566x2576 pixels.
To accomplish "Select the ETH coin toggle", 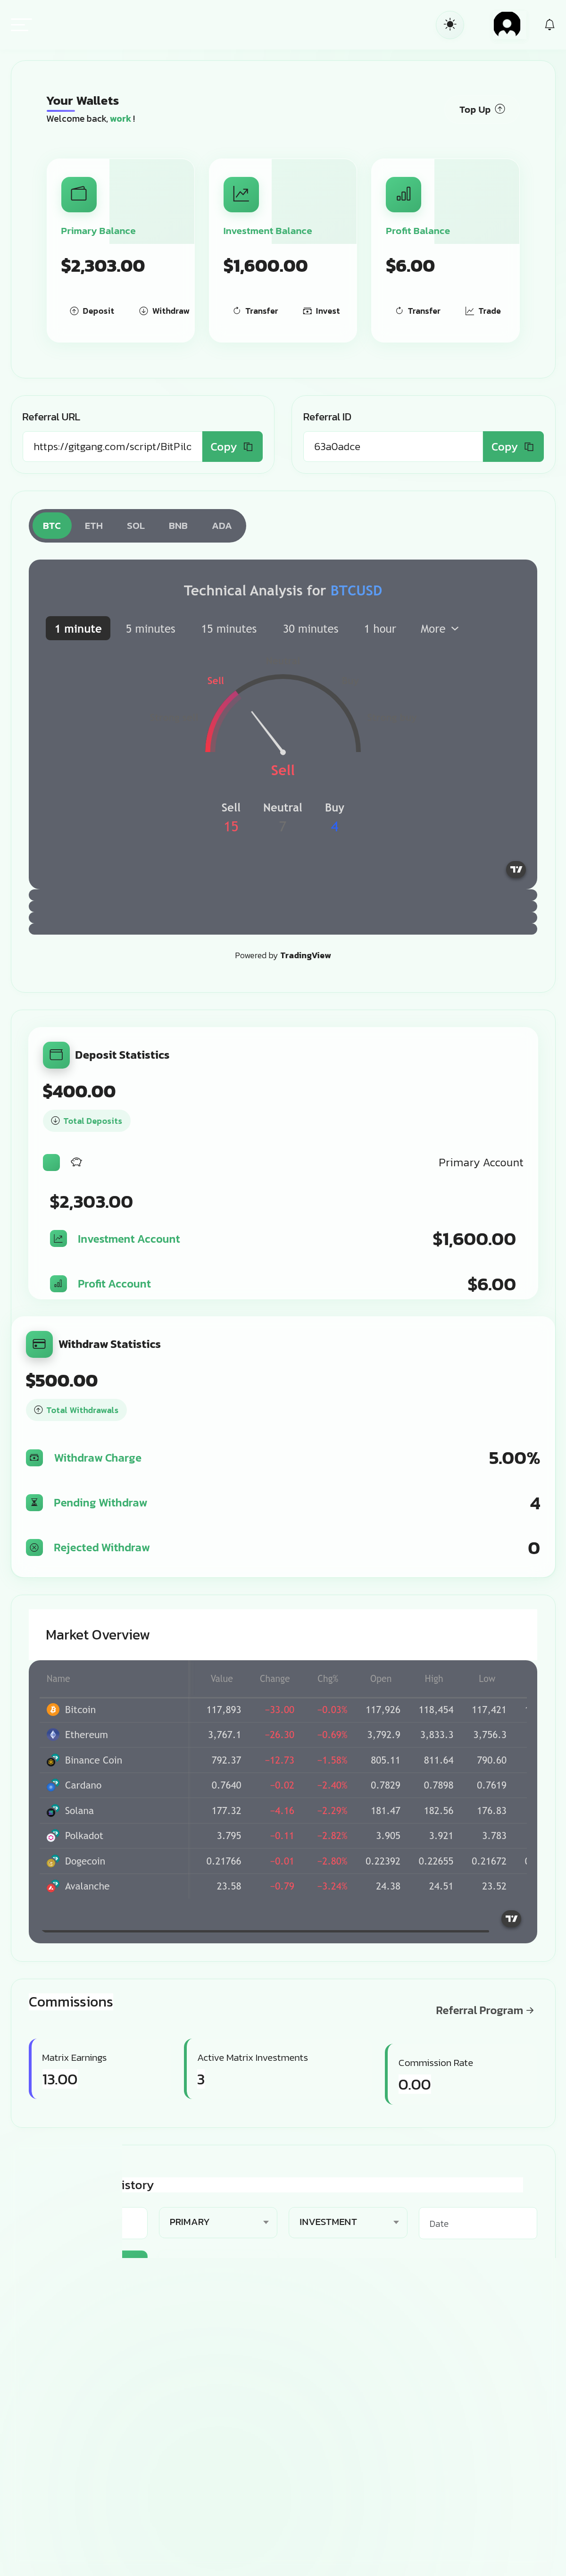I will click(94, 526).
